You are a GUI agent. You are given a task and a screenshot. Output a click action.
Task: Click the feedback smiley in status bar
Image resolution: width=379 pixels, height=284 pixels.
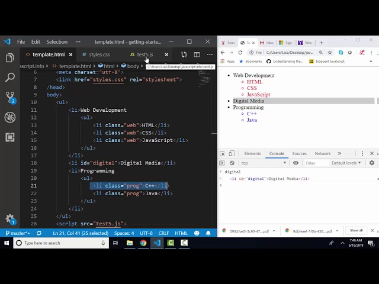(197, 233)
